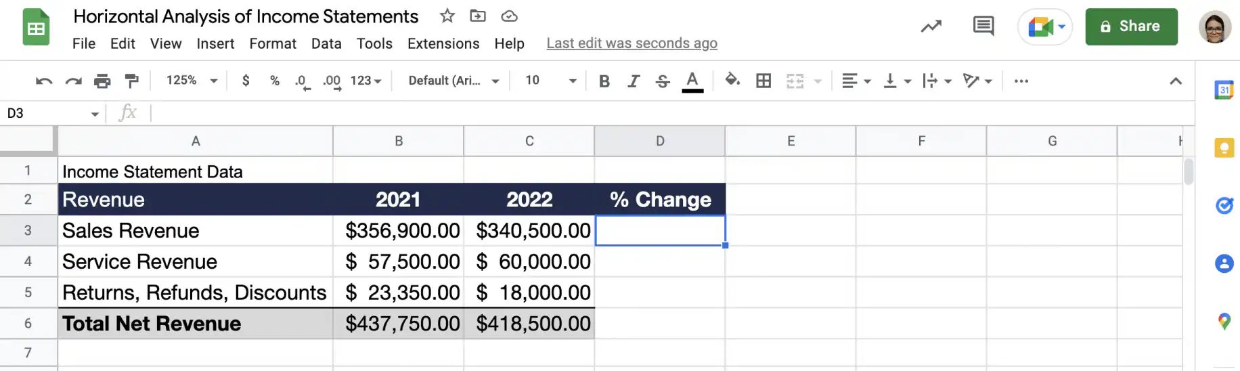Open comment history icon

click(983, 26)
